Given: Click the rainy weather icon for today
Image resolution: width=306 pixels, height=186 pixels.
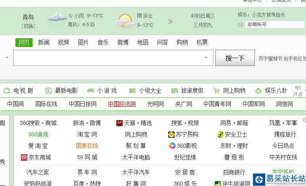Looking at the screenshot, I should pyautogui.click(x=57, y=20).
